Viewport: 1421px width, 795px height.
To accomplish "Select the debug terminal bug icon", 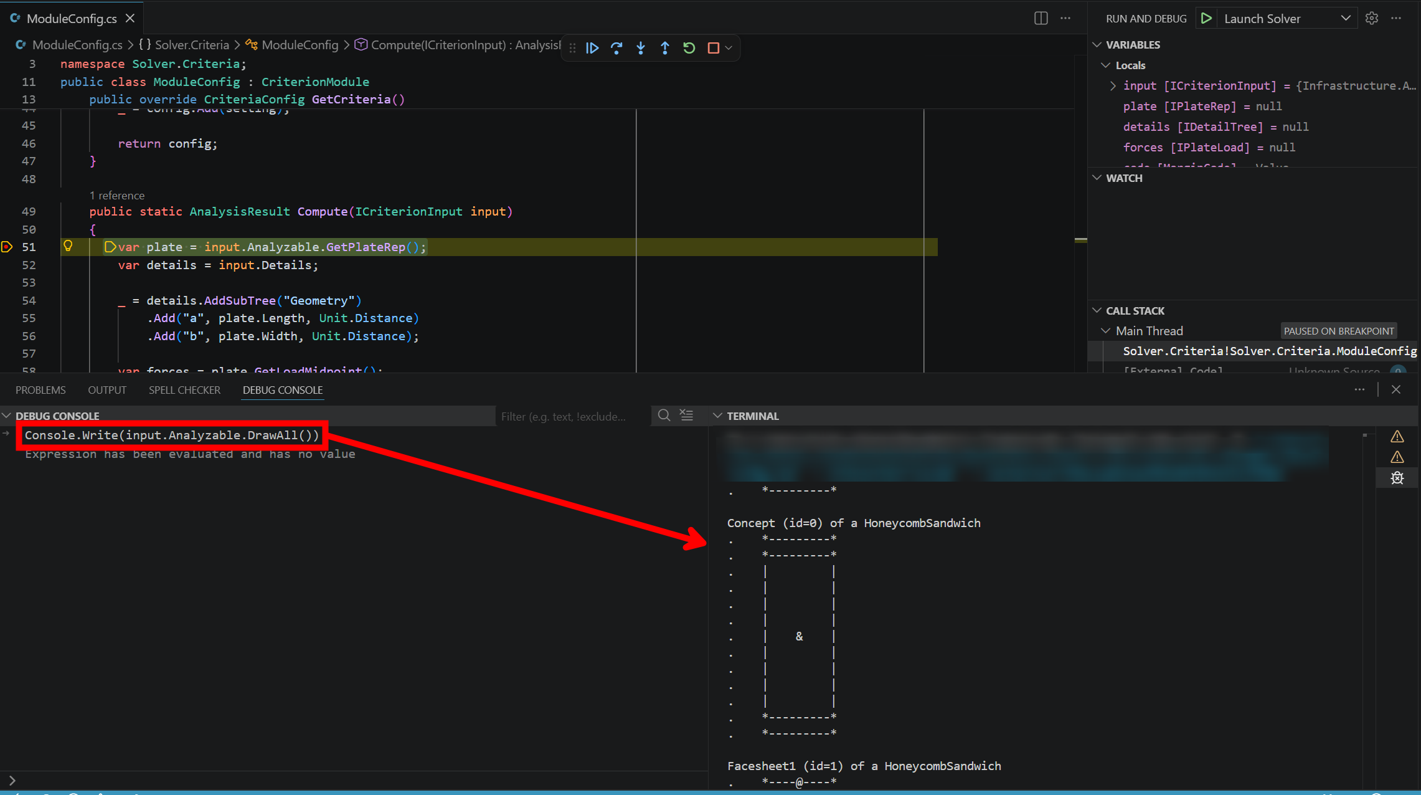I will click(1397, 478).
